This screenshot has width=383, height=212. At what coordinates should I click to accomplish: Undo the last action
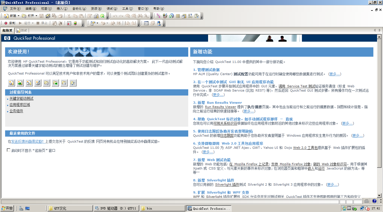[x=115, y=16]
